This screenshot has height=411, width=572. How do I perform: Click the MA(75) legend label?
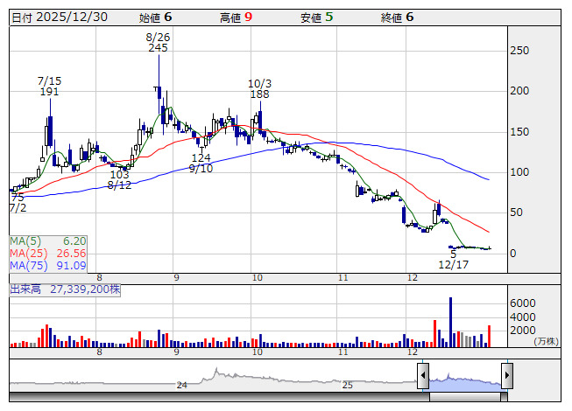[25, 265]
